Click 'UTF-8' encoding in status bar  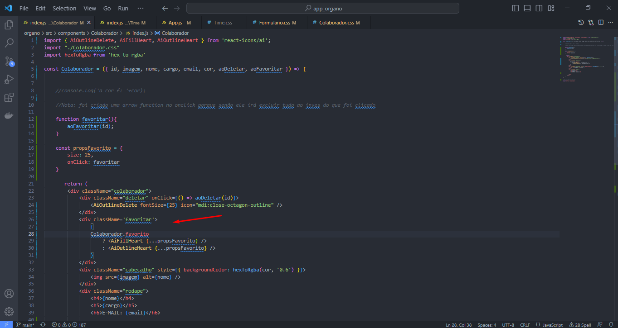pos(508,325)
